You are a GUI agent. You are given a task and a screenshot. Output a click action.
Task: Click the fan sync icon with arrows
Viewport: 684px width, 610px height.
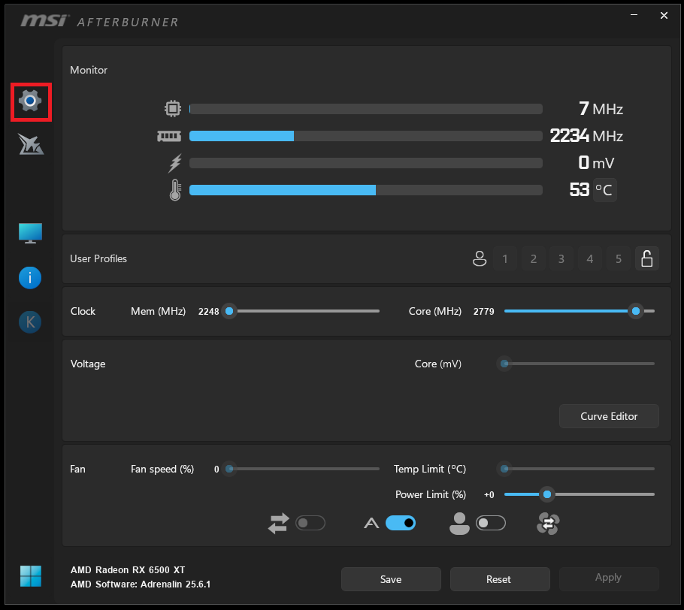click(x=549, y=523)
